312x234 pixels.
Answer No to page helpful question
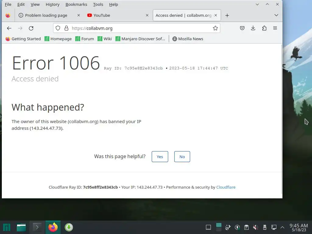click(x=182, y=157)
